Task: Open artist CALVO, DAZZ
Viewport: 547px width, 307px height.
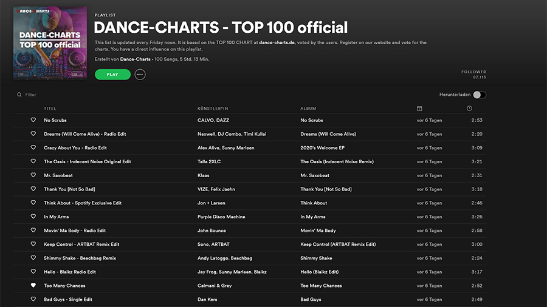Action: point(213,120)
